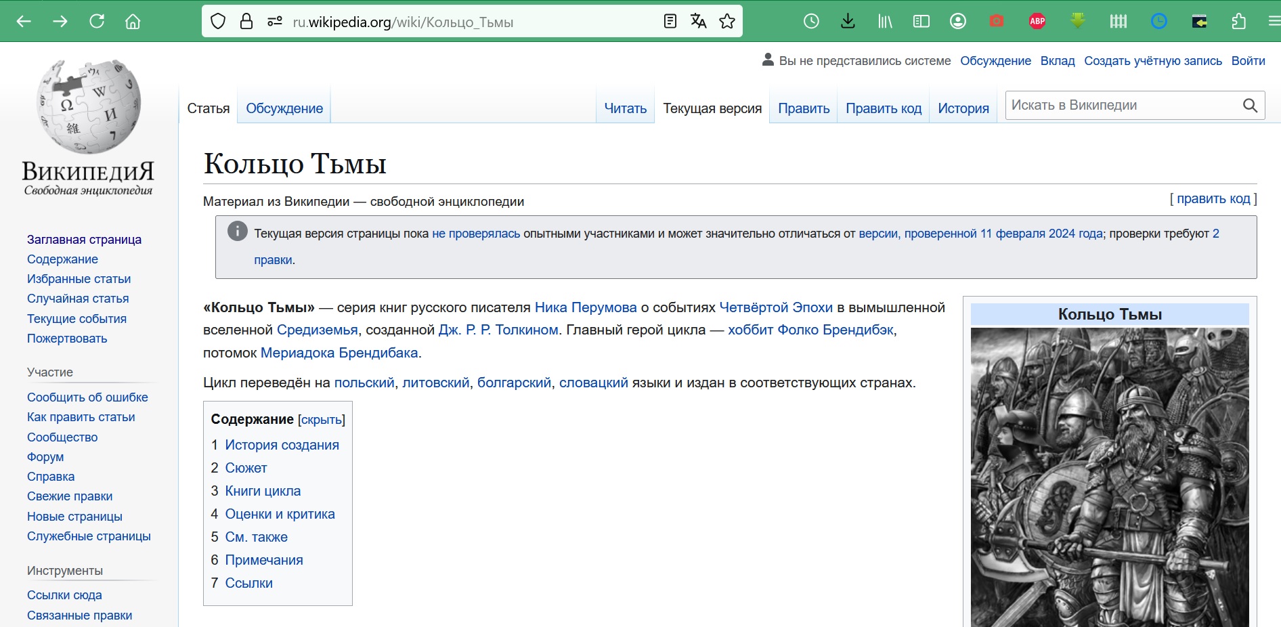Image resolution: width=1281 pixels, height=627 pixels.
Task: Open the Firefox account profile icon
Action: coord(957,22)
